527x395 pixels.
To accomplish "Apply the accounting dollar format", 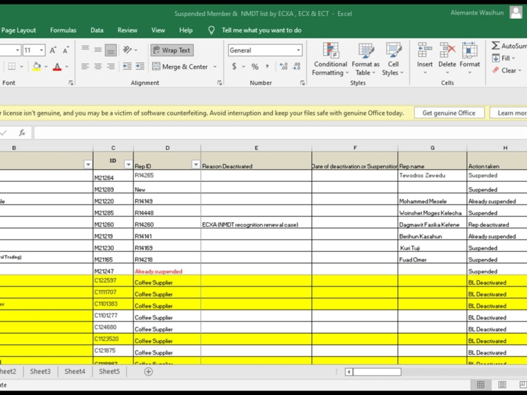I will [x=235, y=66].
